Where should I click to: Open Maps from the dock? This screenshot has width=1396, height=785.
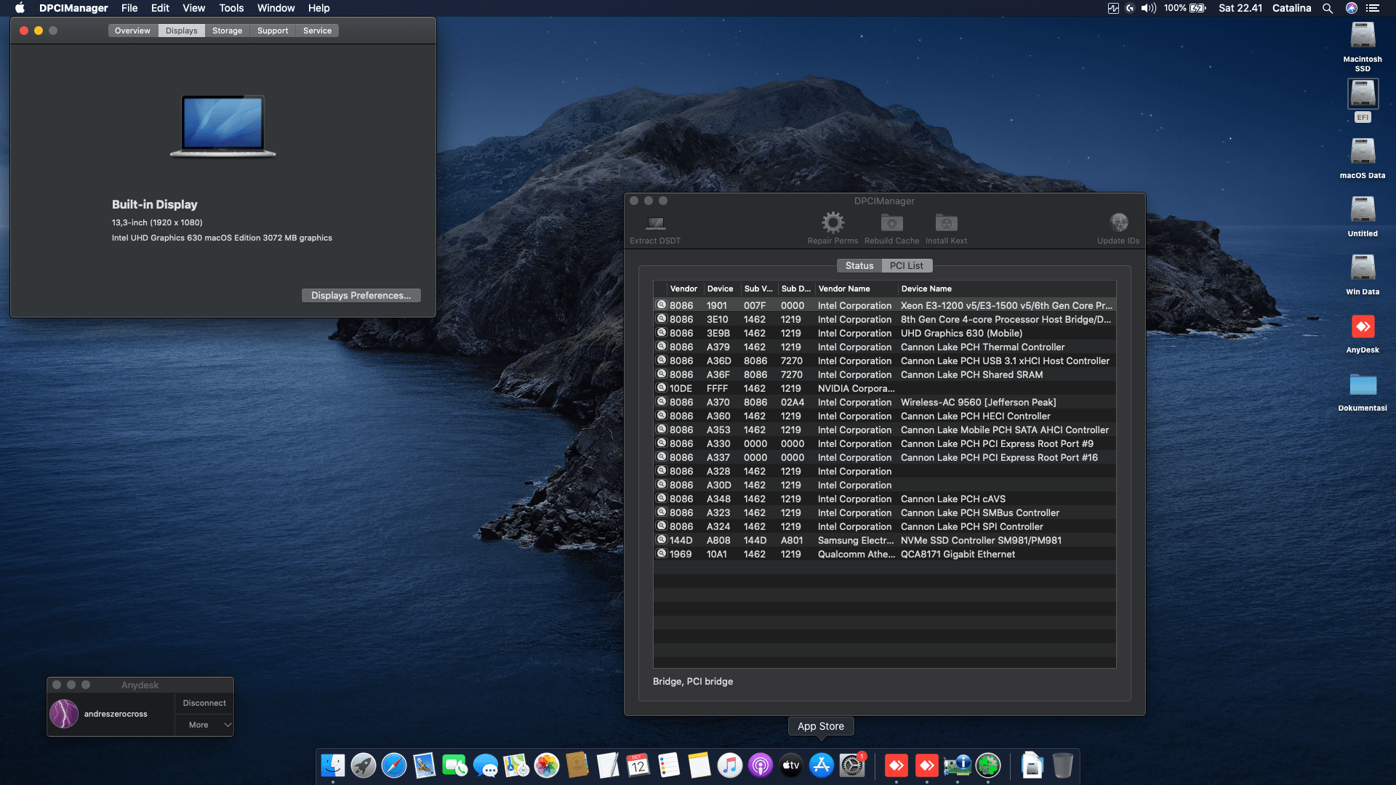(516, 765)
